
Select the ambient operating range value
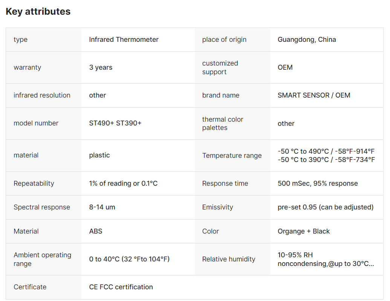(129, 259)
